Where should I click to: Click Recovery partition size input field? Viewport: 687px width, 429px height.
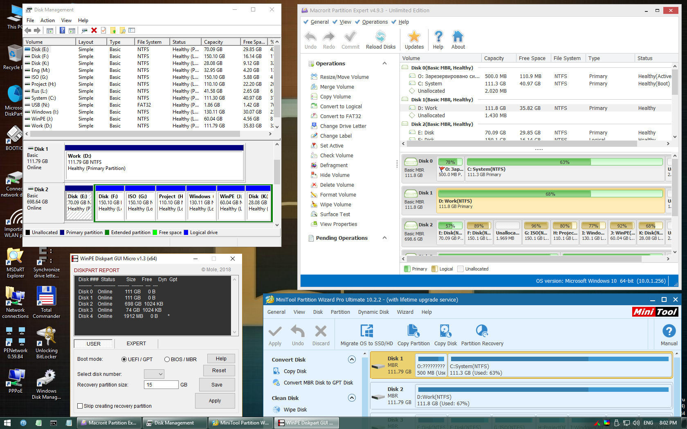pyautogui.click(x=161, y=385)
